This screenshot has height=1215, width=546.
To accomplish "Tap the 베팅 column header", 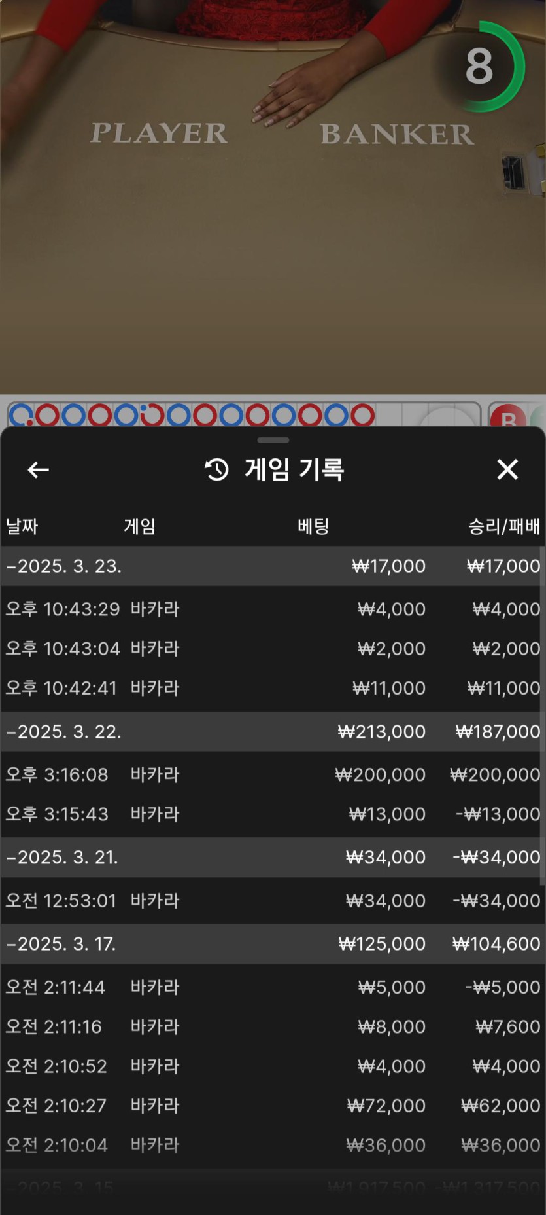I will (313, 526).
